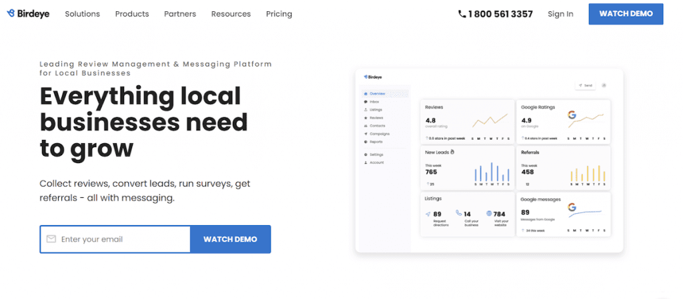Click the phone number 1 800 561 3357
The height and width of the screenshot is (299, 683).
[500, 14]
